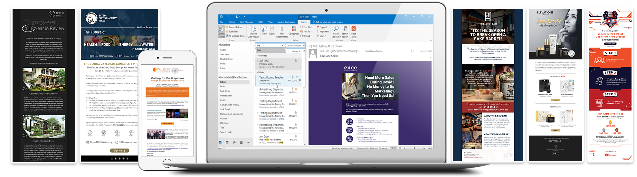Toggle the Unread filter in ribbon
The width and height of the screenshot is (637, 177).
[306, 36]
